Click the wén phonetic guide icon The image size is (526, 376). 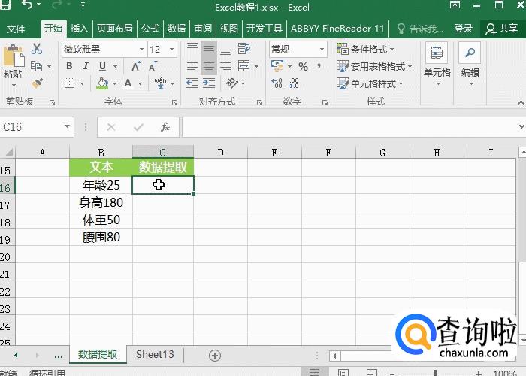[x=160, y=83]
